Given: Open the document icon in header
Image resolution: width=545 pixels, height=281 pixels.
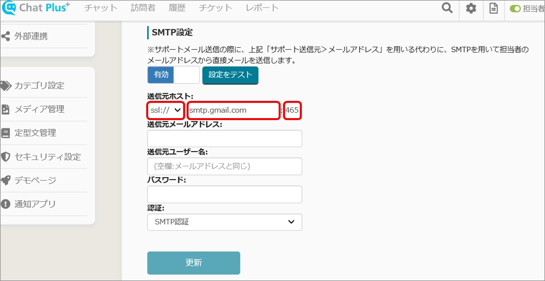Looking at the screenshot, I should pos(494,8).
